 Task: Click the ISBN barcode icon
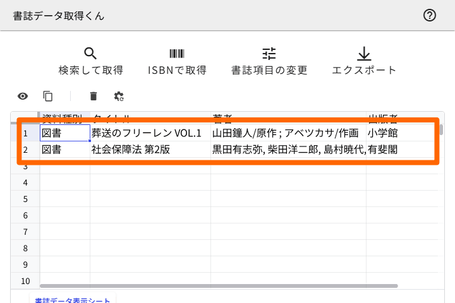(x=177, y=54)
